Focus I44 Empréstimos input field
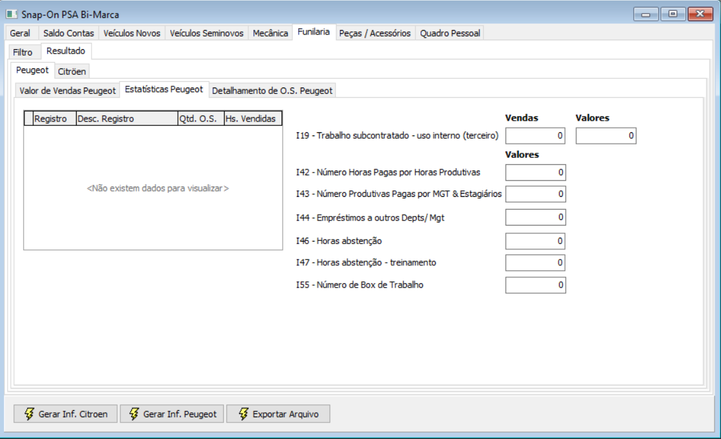The image size is (721, 439). pos(535,217)
